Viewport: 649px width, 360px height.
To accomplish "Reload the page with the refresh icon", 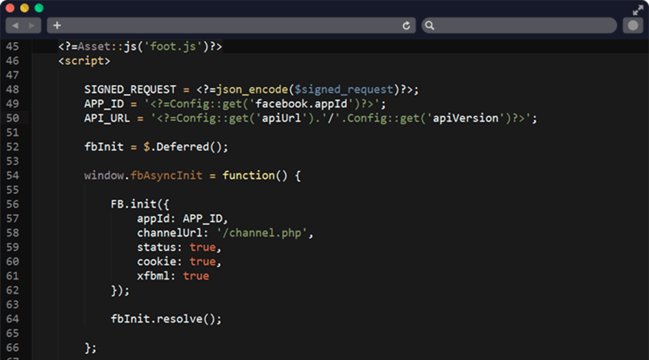I will [407, 25].
